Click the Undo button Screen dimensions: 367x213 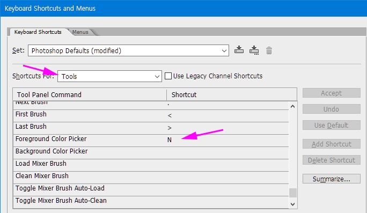click(x=331, y=109)
